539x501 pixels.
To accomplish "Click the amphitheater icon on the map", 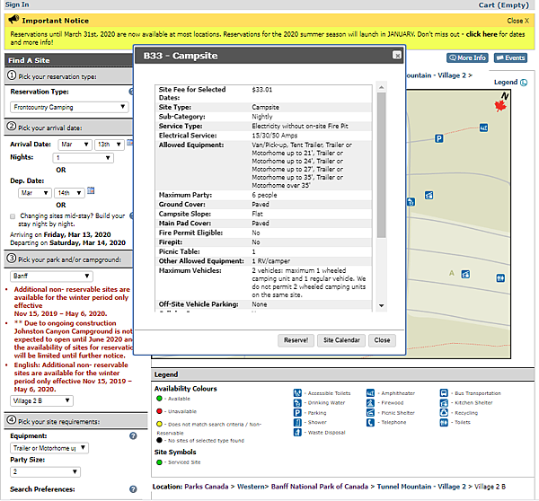I will (x=484, y=127).
